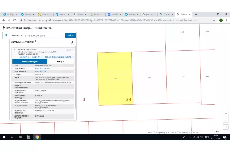The height and width of the screenshot is (152, 230).
Task: Click the yellow highlighted parcel on map
Action: click(115, 79)
